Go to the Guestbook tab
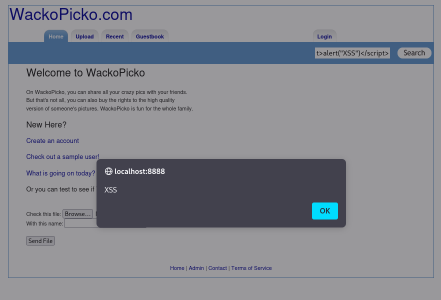 pyautogui.click(x=150, y=36)
